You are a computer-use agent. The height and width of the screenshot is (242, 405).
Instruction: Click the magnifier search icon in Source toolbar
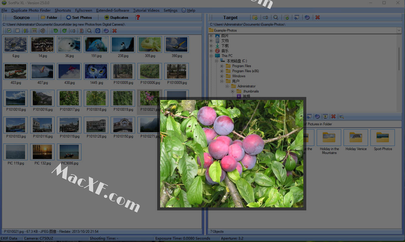89,31
